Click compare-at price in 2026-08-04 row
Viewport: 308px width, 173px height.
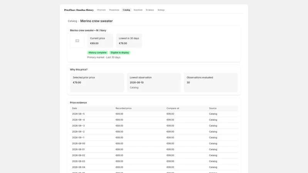[x=170, y=167]
